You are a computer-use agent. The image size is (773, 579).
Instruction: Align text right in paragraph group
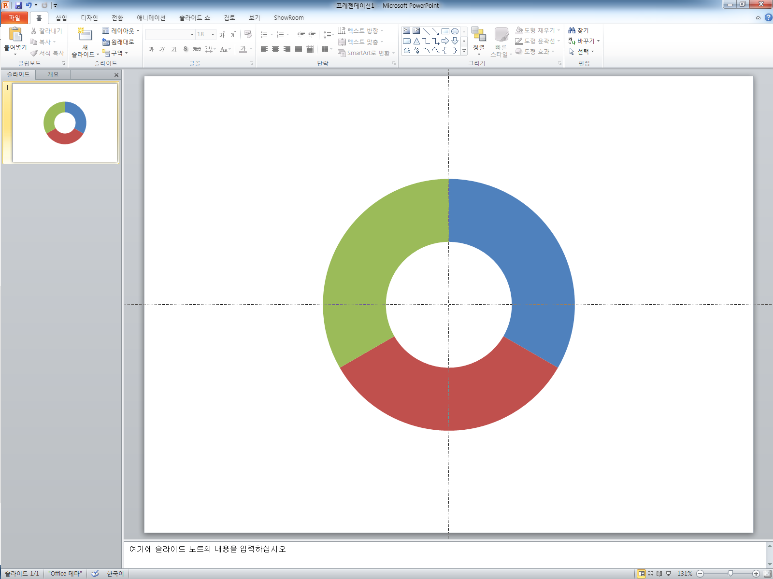coord(287,49)
